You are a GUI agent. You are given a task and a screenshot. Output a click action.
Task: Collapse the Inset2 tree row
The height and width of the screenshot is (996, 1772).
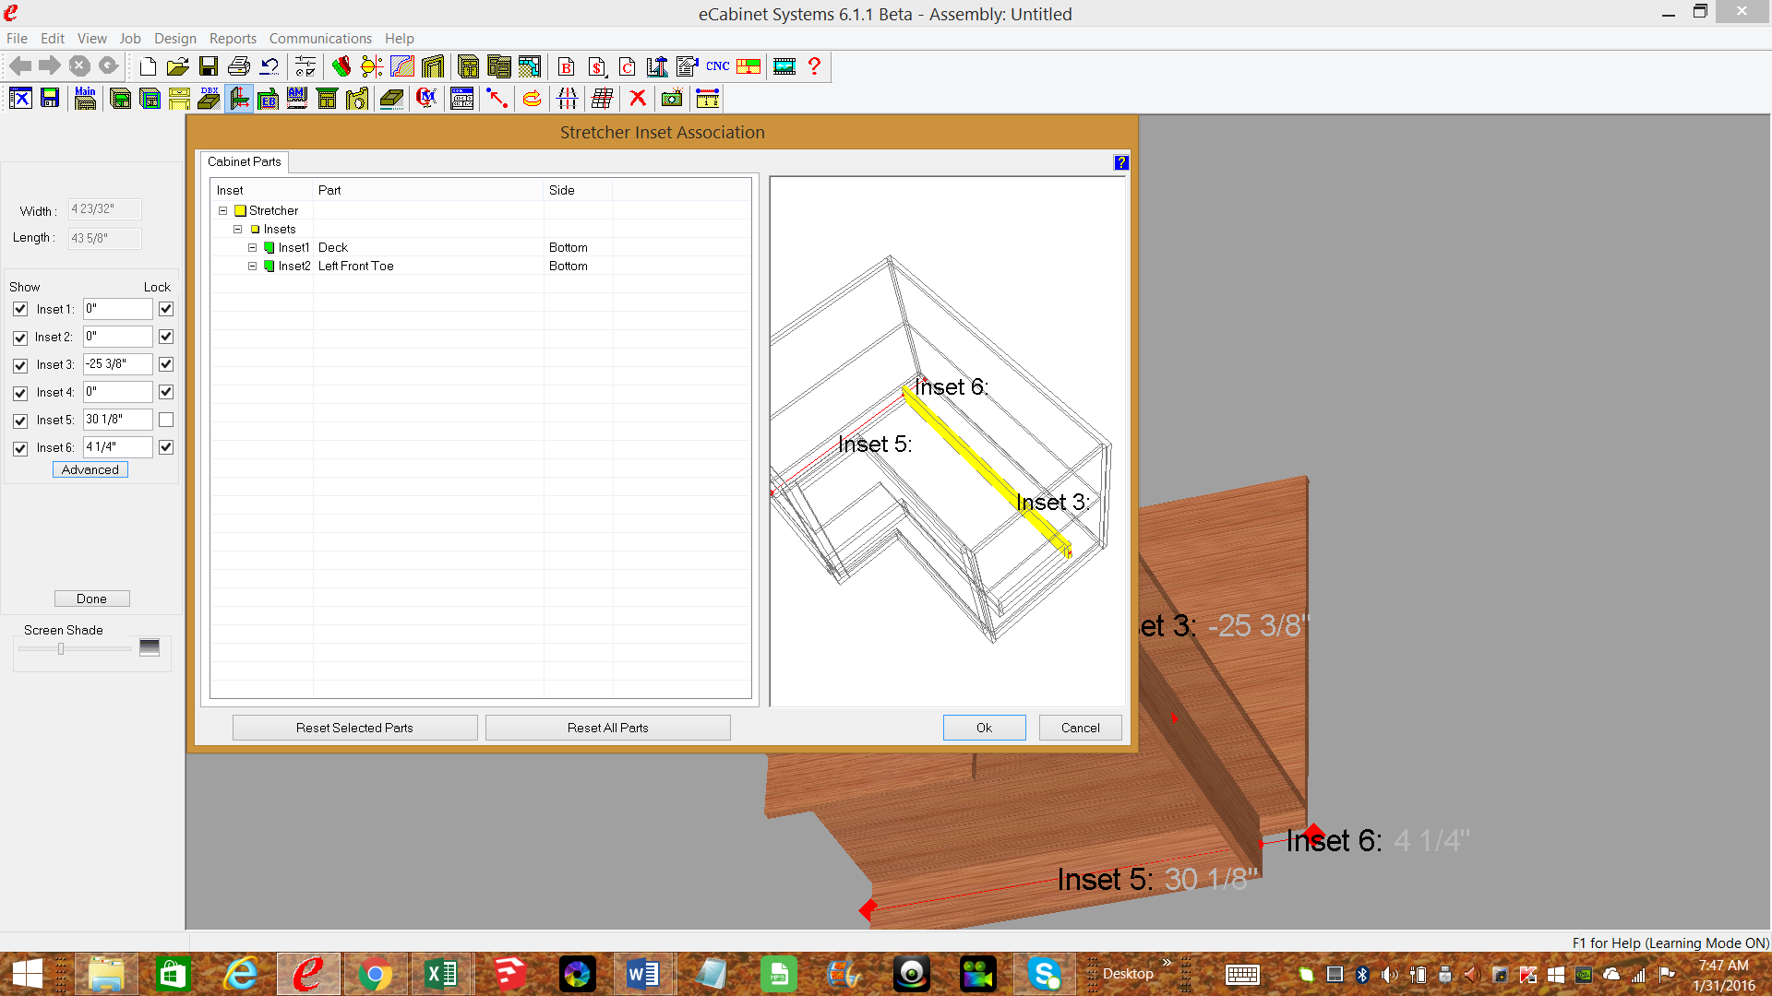pos(252,267)
